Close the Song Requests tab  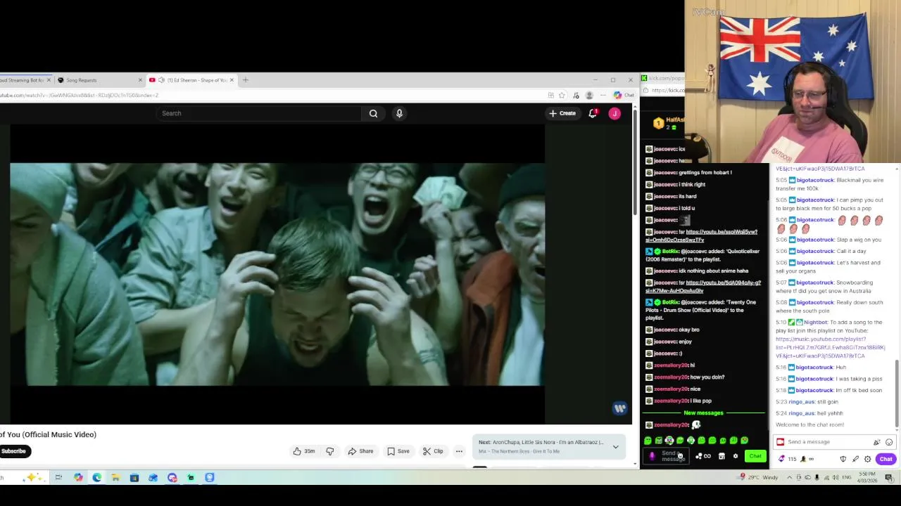(140, 80)
